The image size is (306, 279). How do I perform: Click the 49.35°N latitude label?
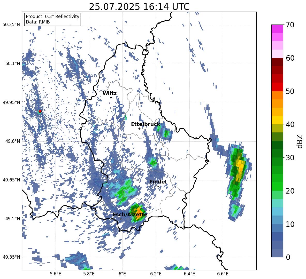click(11, 257)
